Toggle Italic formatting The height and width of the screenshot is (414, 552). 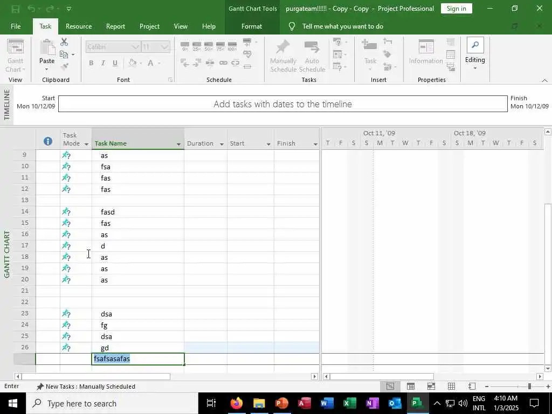pos(103,63)
